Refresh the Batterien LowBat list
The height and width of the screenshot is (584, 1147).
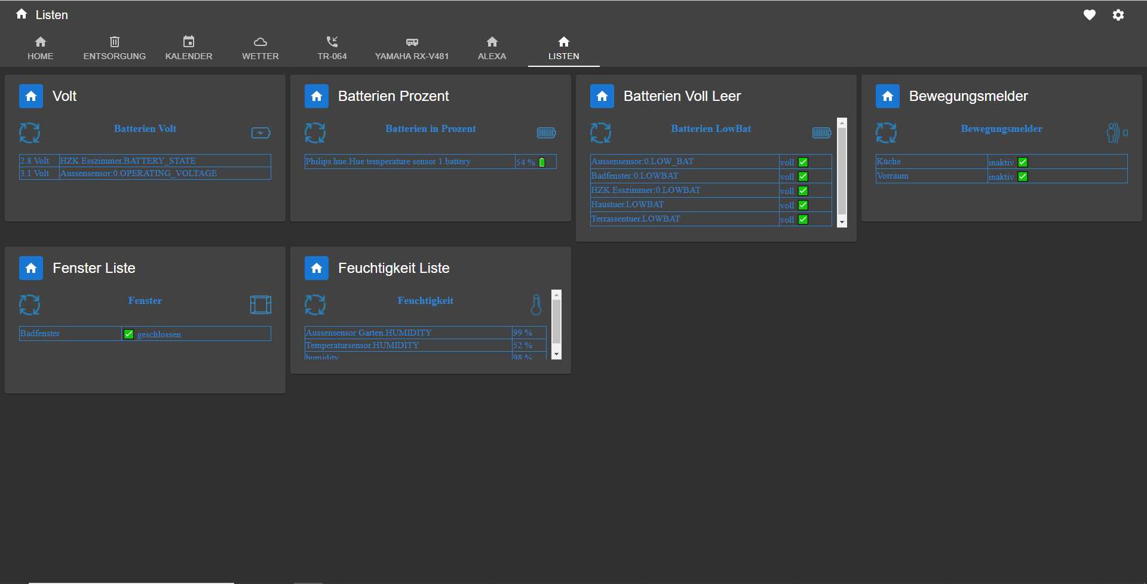(x=600, y=133)
